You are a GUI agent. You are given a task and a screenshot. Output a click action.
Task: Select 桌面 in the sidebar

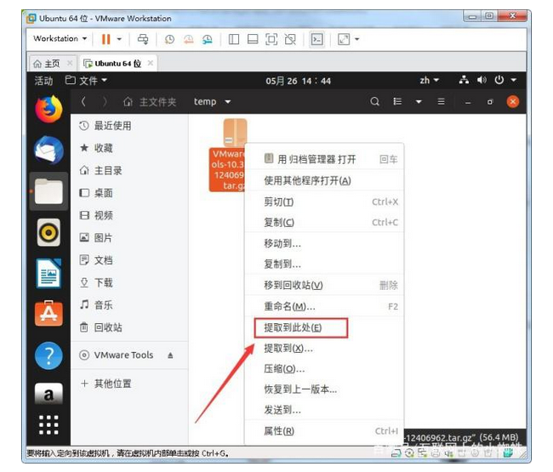[x=129, y=193]
